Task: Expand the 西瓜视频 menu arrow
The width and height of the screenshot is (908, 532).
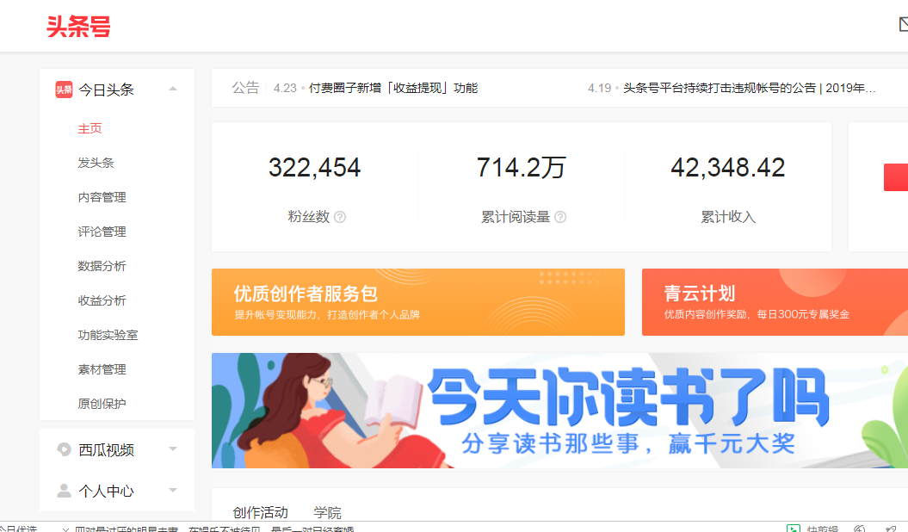Action: 173,448
